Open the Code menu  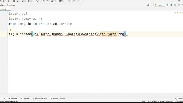click(24, 1)
